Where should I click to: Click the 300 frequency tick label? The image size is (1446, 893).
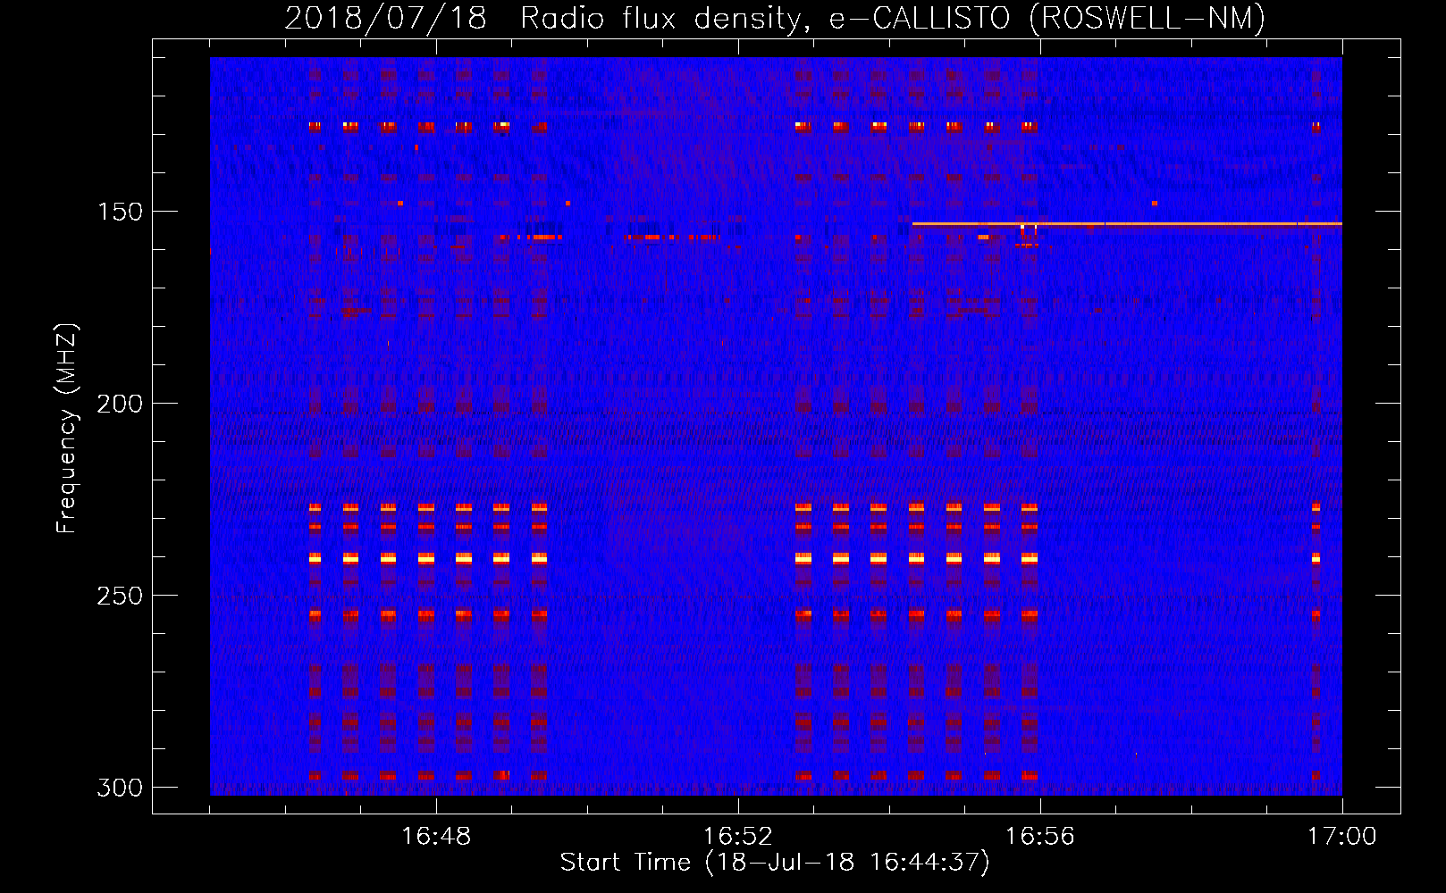coord(120,788)
